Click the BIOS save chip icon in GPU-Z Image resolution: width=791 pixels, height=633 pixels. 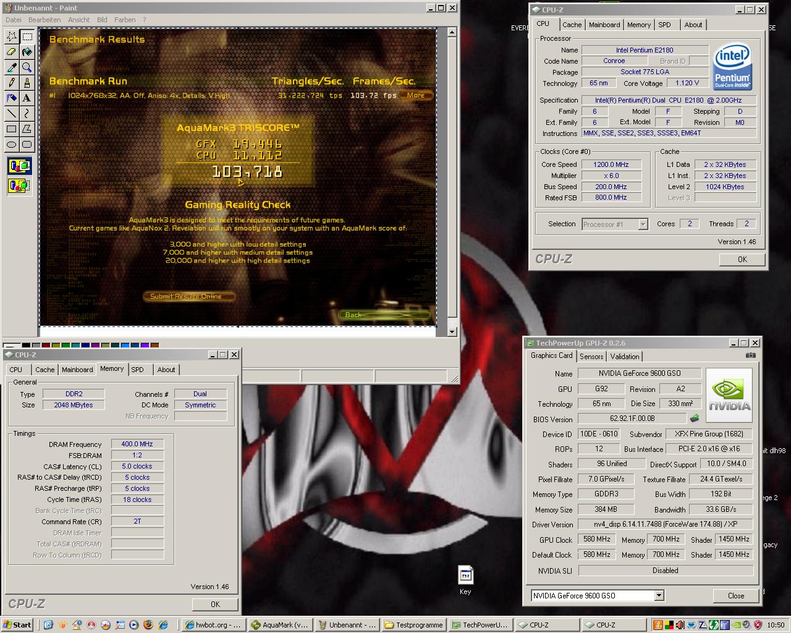pyautogui.click(x=695, y=418)
